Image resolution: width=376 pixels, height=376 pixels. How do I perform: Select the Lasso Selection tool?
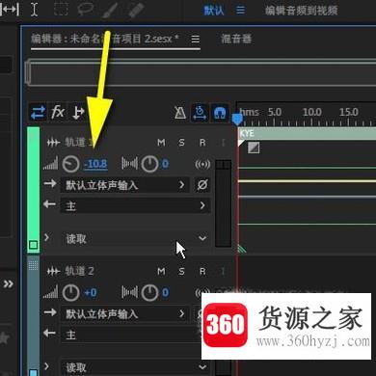(86, 10)
